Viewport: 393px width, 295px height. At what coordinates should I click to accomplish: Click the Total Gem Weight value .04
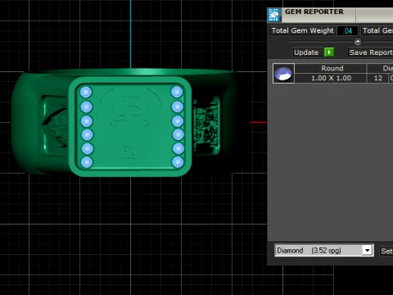pos(347,30)
